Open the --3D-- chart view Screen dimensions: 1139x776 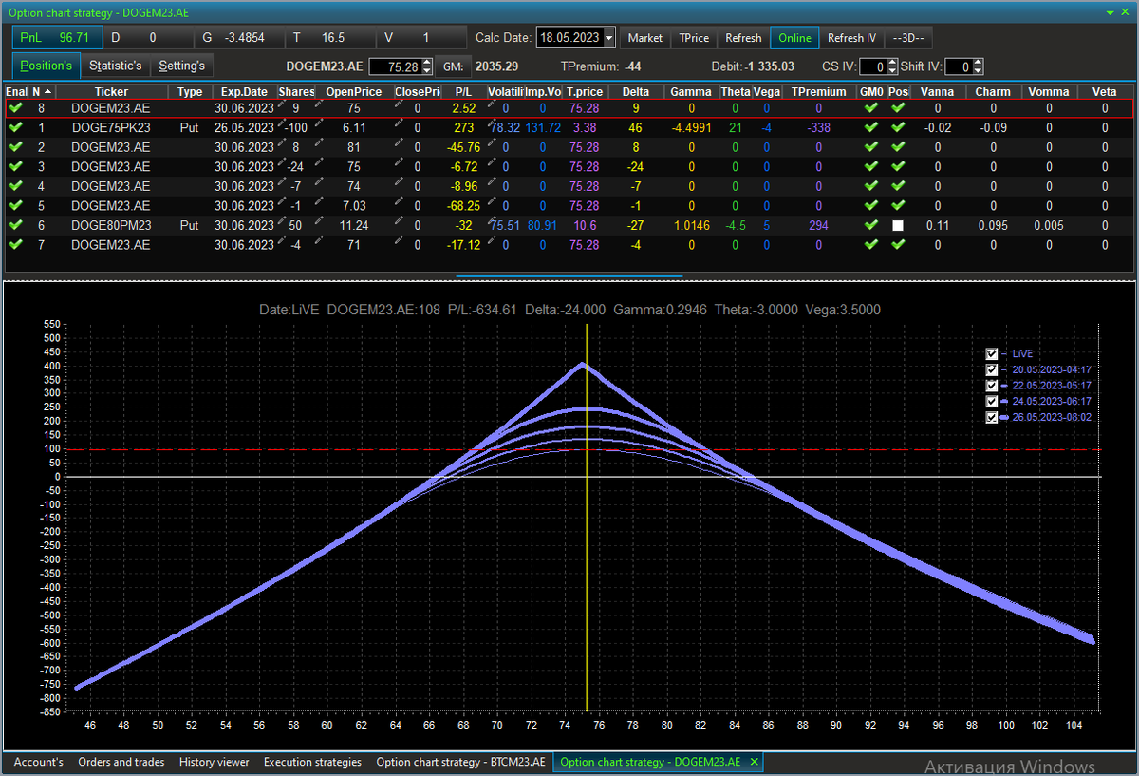tap(909, 38)
